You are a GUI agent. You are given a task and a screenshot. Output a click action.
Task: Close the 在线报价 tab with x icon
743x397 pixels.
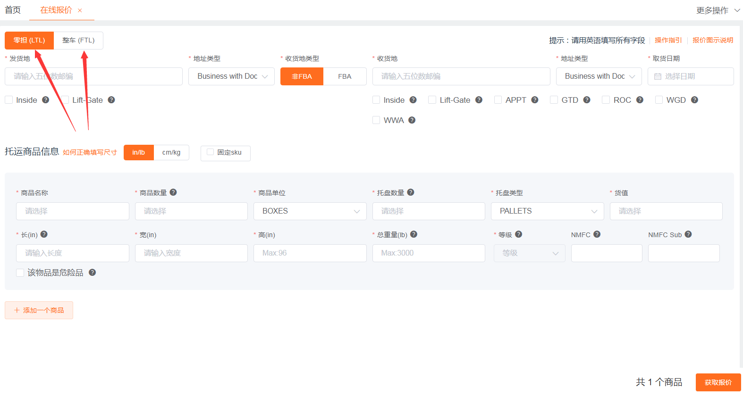pos(80,10)
